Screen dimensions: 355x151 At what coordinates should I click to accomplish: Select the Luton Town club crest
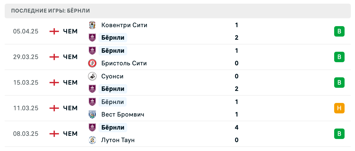tap(93, 140)
